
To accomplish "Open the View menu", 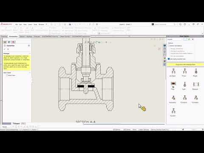I will pyautogui.click(x=25, y=24).
